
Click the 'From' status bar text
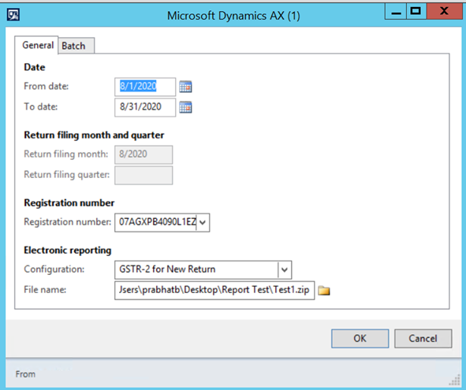(25, 374)
